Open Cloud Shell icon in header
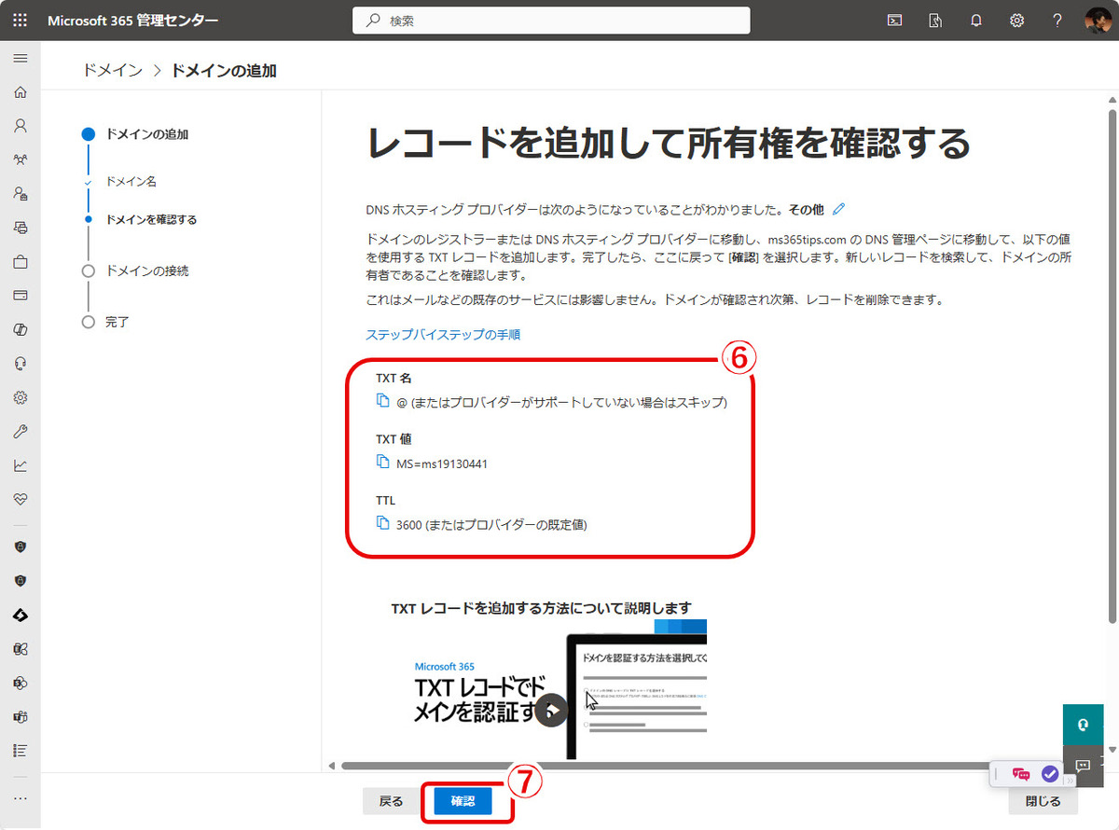 click(894, 21)
